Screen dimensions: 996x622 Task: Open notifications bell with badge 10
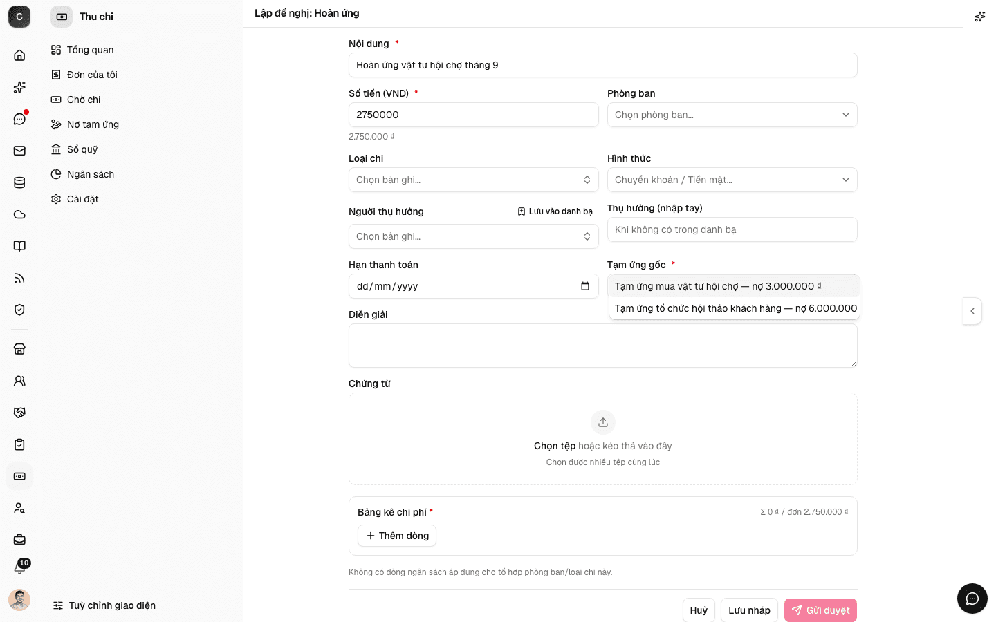pyautogui.click(x=19, y=567)
